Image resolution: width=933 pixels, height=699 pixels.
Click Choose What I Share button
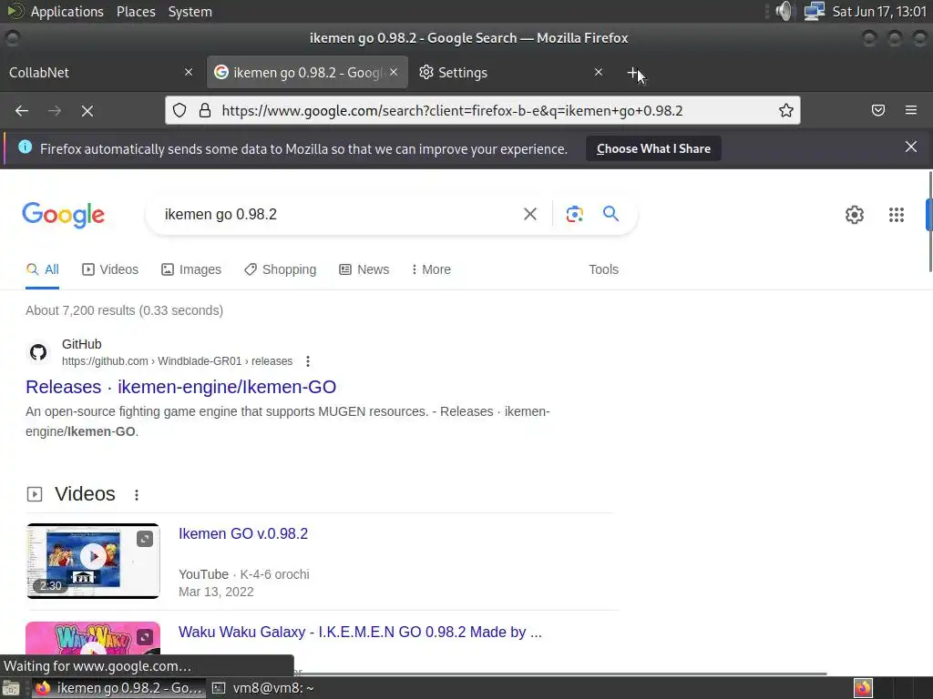(653, 148)
